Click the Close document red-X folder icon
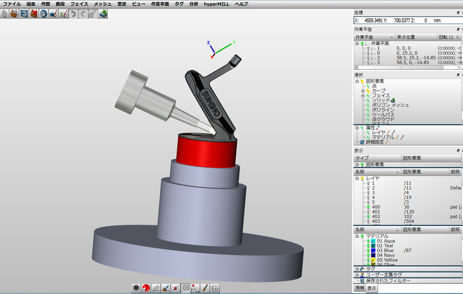The height and width of the screenshot is (294, 463). 34,14
